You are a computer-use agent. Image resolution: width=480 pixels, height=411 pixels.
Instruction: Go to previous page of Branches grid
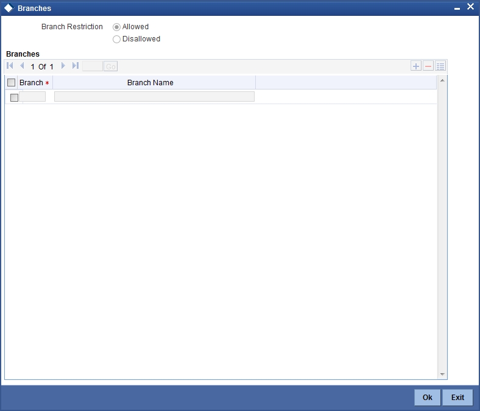[22, 66]
